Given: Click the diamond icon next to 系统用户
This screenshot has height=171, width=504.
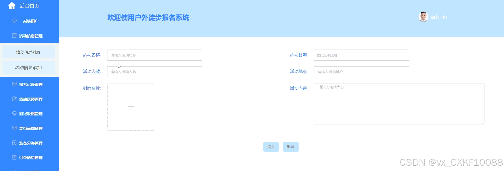Looking at the screenshot, I should click(x=14, y=21).
